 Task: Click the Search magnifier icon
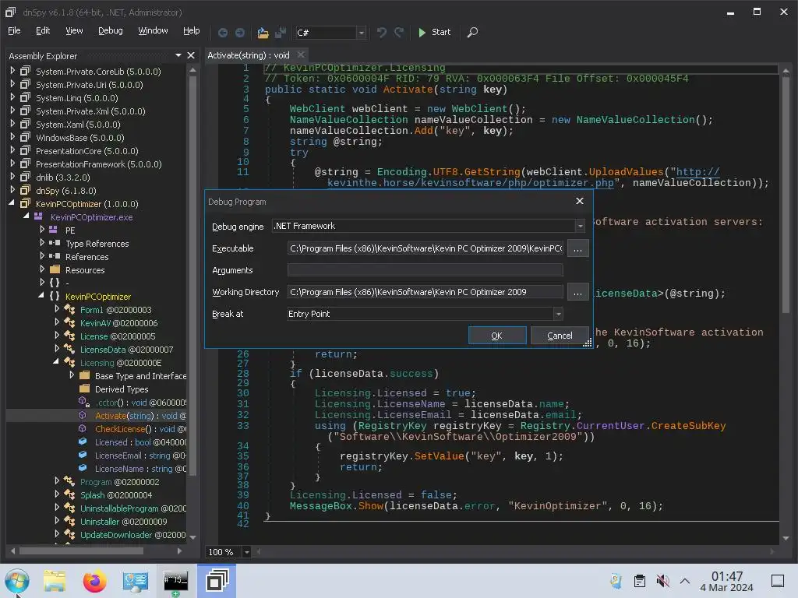click(x=472, y=33)
